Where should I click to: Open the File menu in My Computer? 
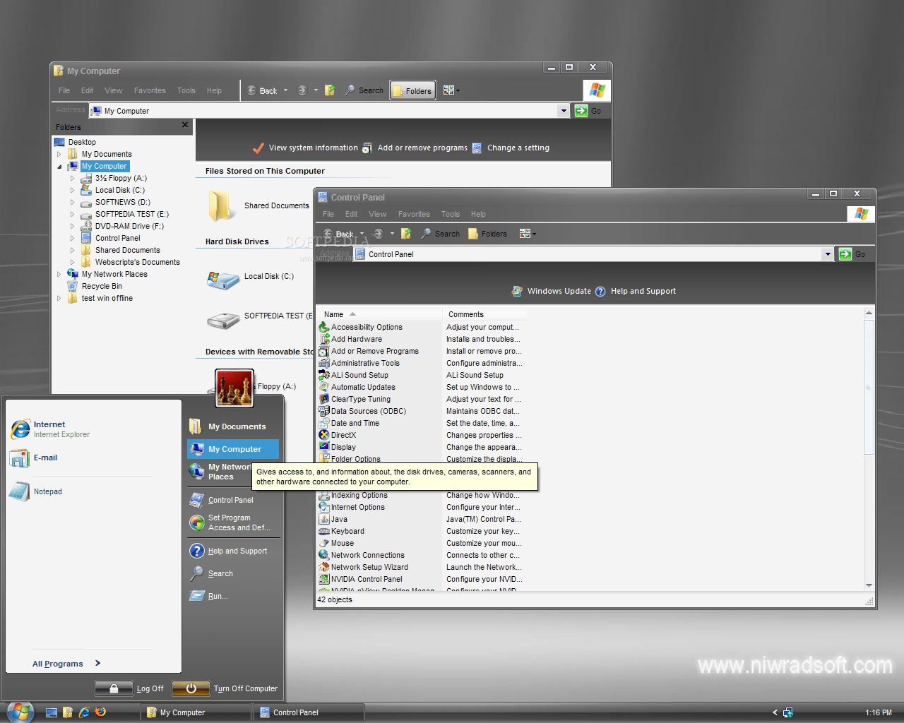tap(64, 90)
